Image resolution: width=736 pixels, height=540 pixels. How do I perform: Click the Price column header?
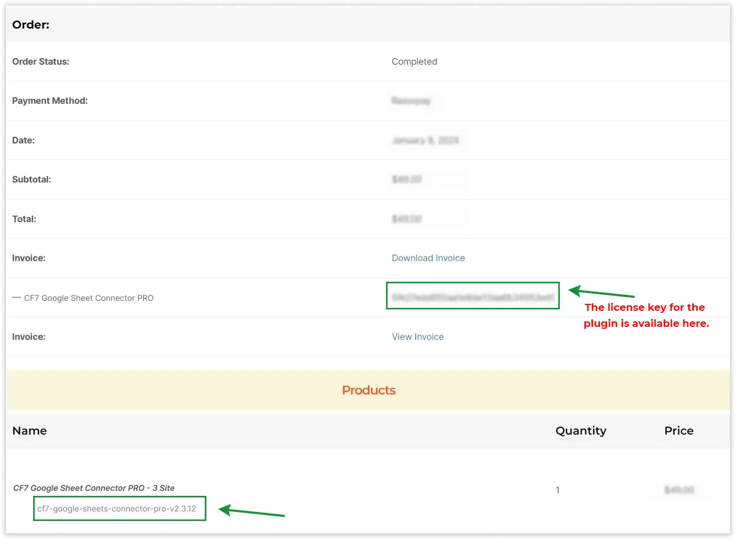tap(679, 431)
